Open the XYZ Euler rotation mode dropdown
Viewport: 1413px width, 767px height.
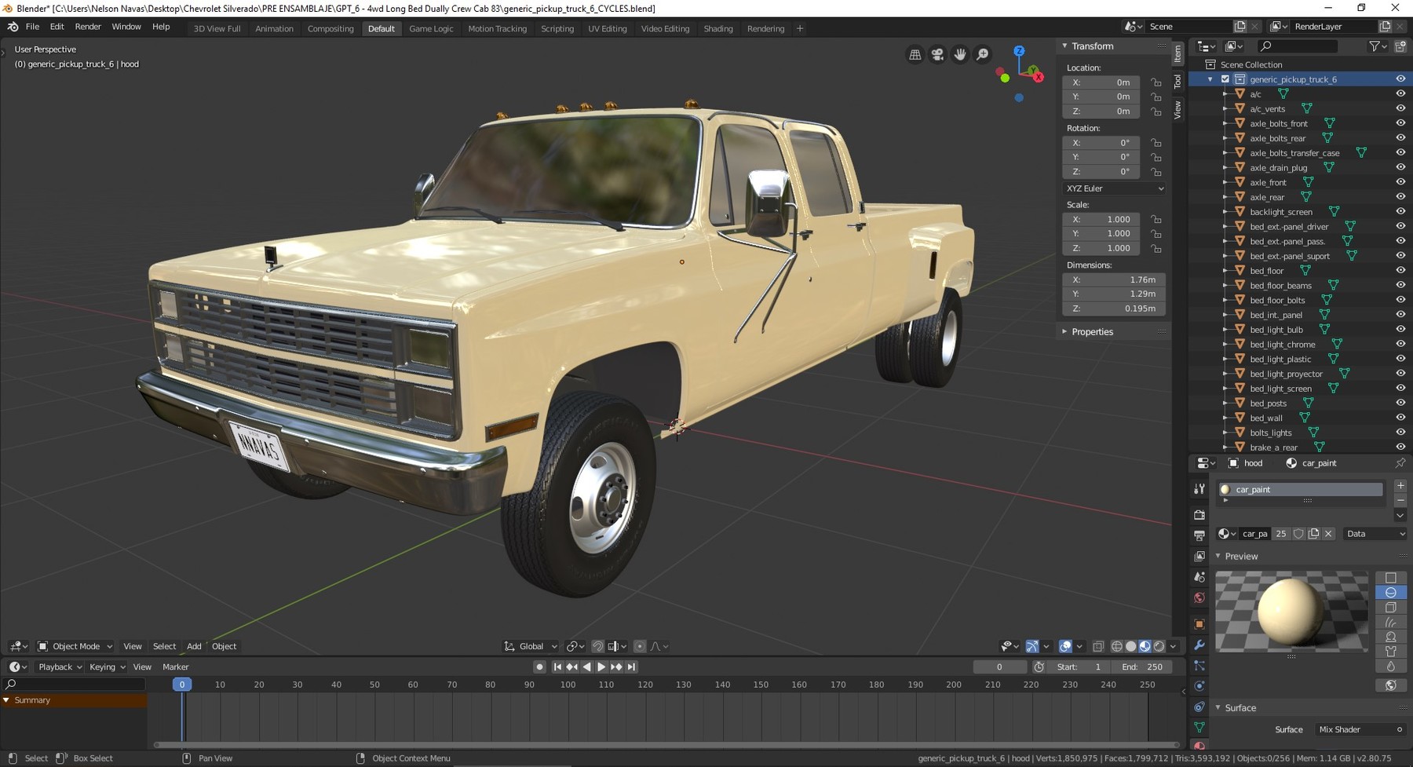tap(1113, 188)
